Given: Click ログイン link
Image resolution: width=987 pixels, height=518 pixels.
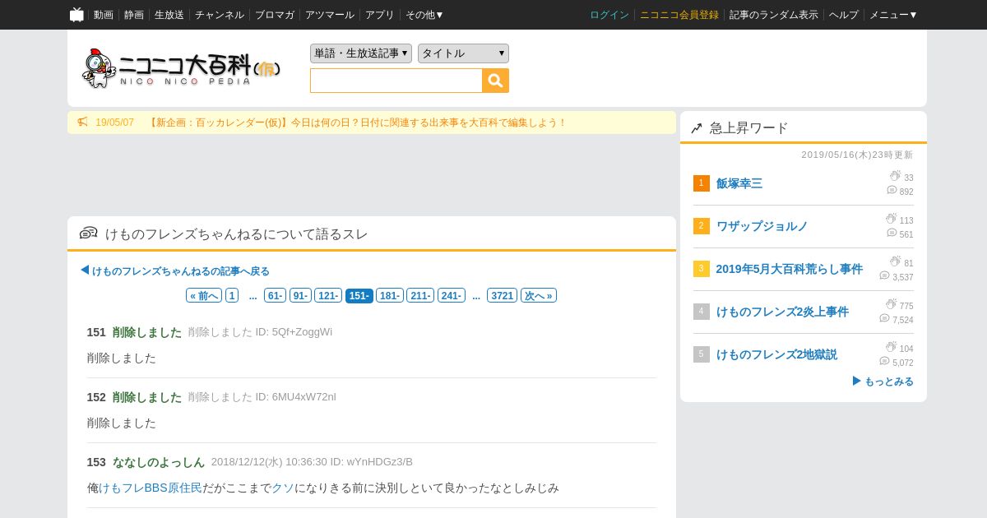Looking at the screenshot, I should 609,15.
